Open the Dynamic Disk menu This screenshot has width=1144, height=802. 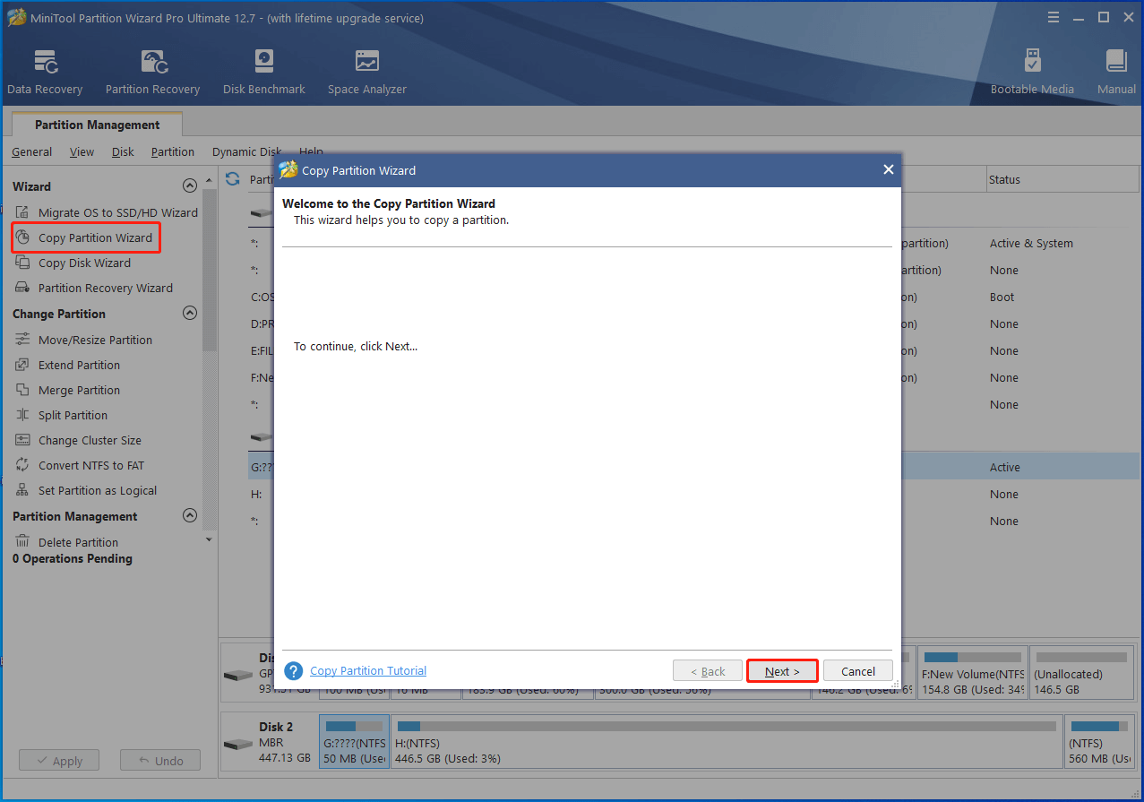(246, 151)
